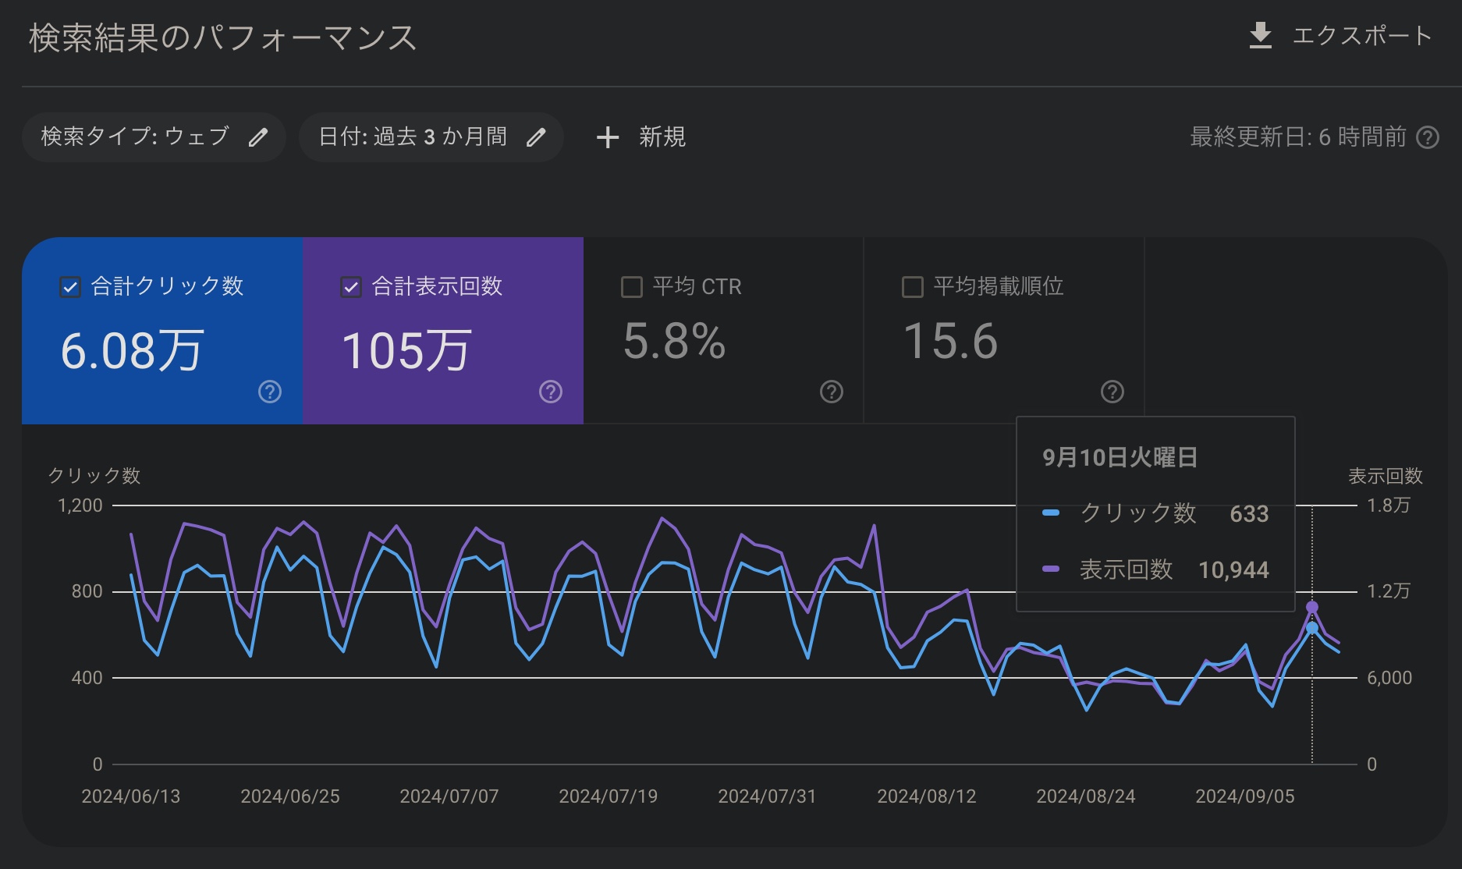Click pencil icon on 検索タイプ filter
Screen dimensions: 1462x869
(258, 138)
